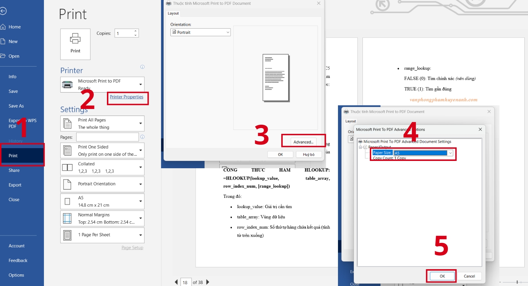Click OK in the Advanced Options dialog
Image resolution: width=528 pixels, height=286 pixels.
pos(442,276)
